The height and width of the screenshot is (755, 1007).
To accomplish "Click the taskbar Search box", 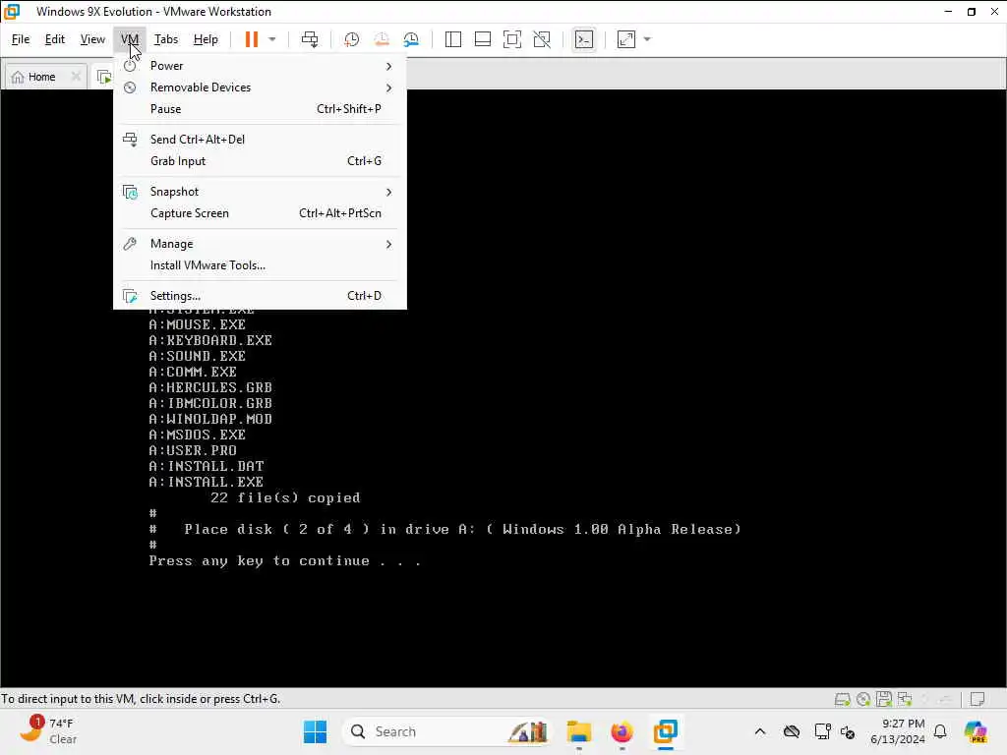I will (x=447, y=731).
